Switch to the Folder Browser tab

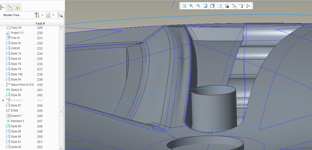[10, 8]
